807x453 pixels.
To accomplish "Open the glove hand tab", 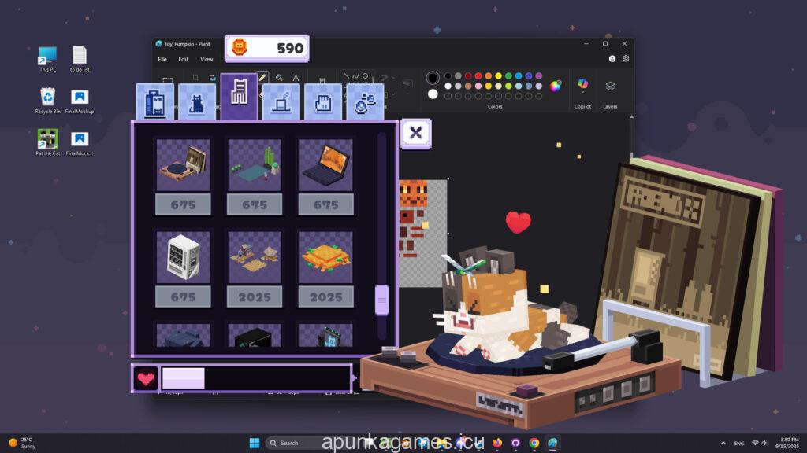I will click(323, 101).
